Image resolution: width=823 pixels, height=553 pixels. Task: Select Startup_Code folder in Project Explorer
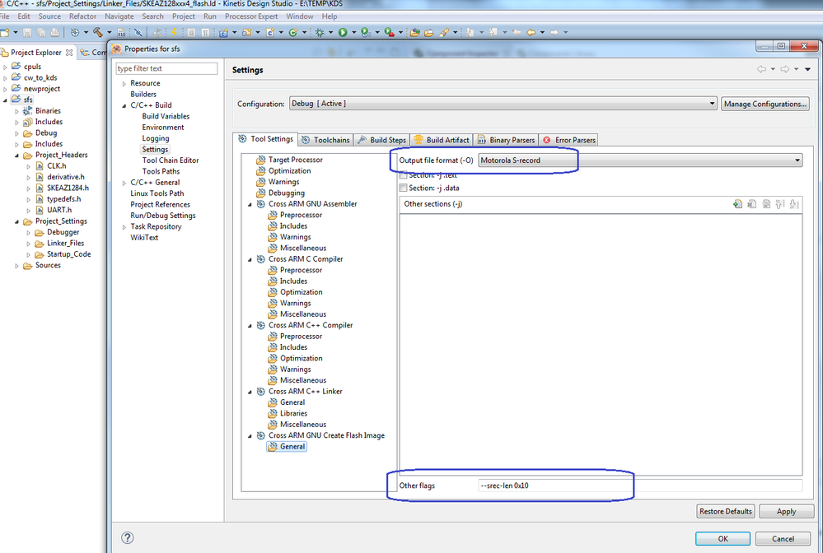tap(68, 254)
